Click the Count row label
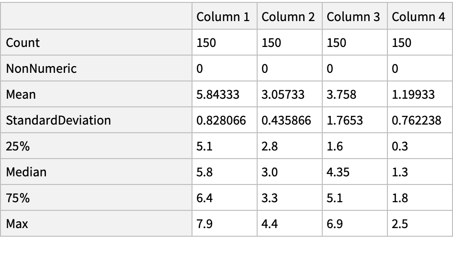Screen dimensions: 453x253 click(x=23, y=43)
